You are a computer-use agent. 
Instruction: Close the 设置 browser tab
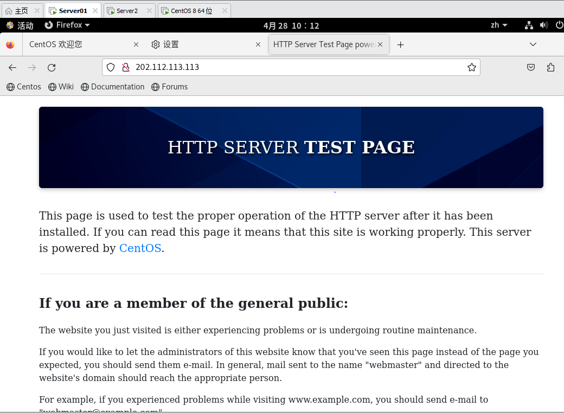tap(258, 44)
